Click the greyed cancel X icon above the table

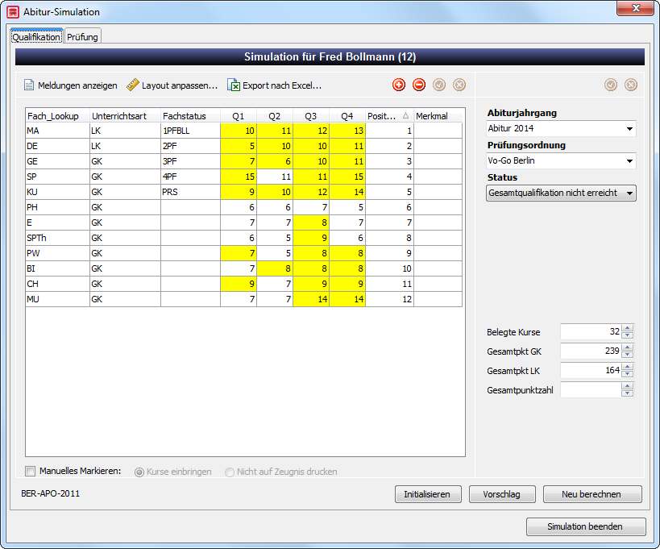[x=459, y=85]
